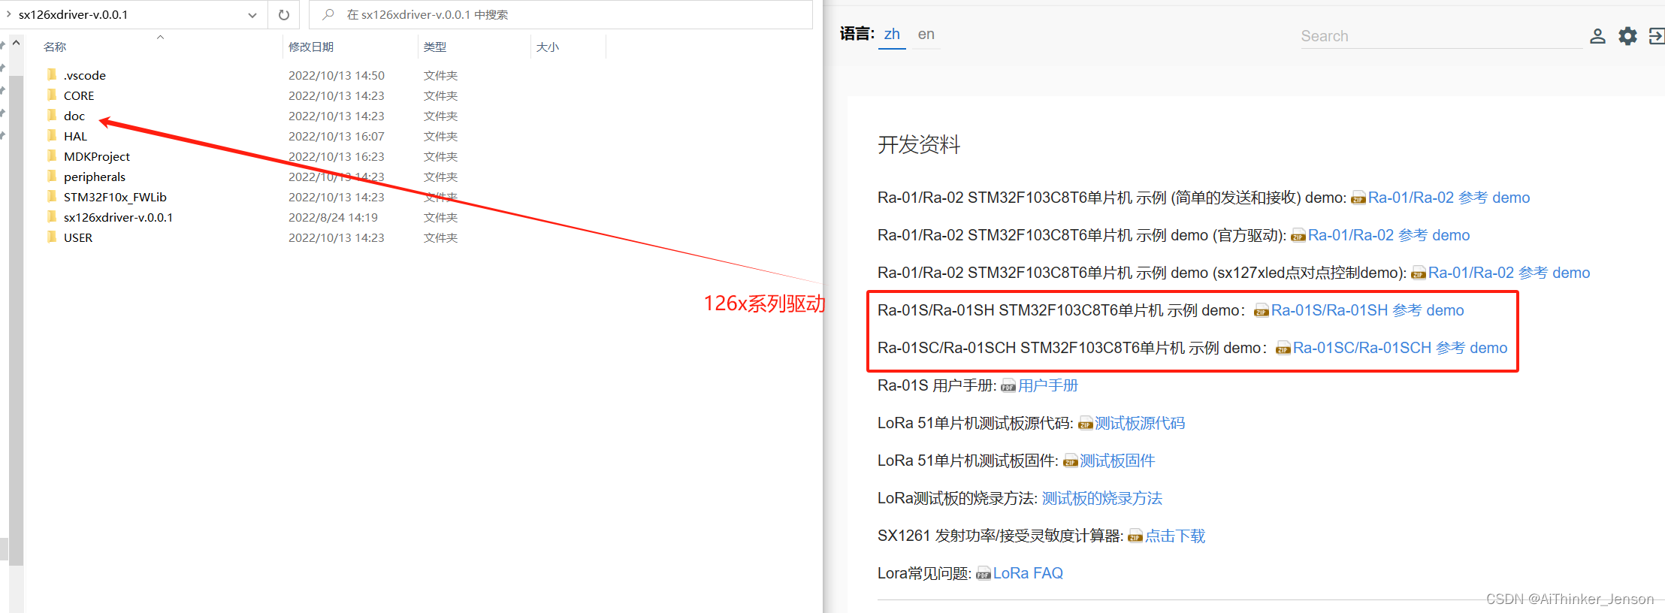The image size is (1665, 613).
Task: Switch language to zh tab
Action: coord(892,34)
